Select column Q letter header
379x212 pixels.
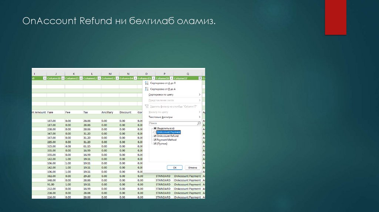(188, 74)
